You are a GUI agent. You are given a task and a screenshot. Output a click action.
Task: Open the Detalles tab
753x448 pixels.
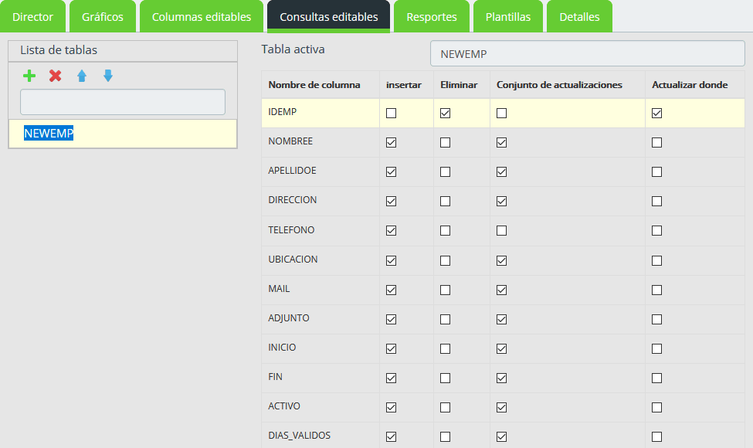[579, 16]
